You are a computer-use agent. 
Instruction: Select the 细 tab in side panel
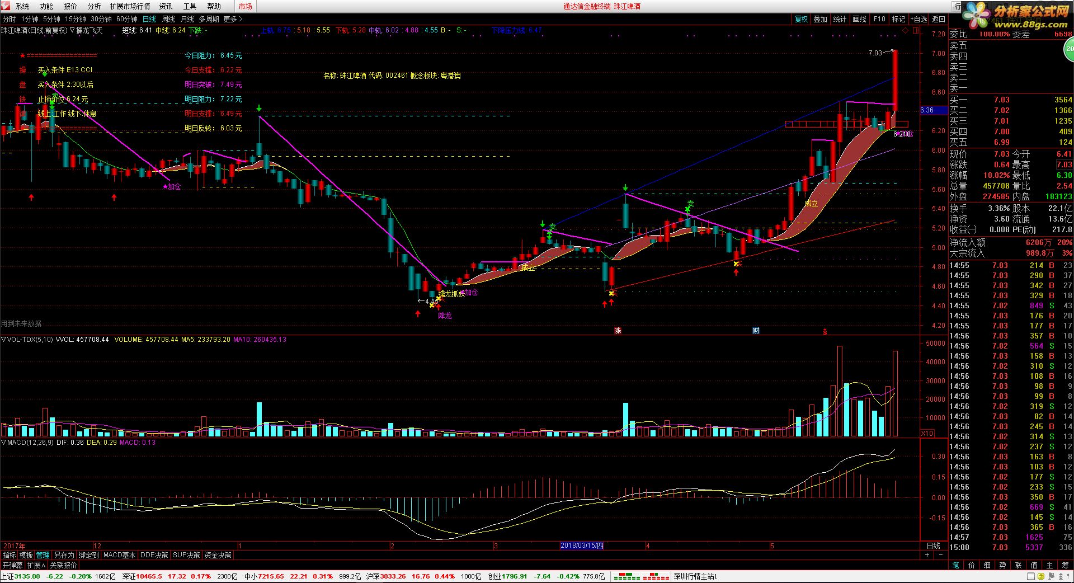[x=987, y=565]
